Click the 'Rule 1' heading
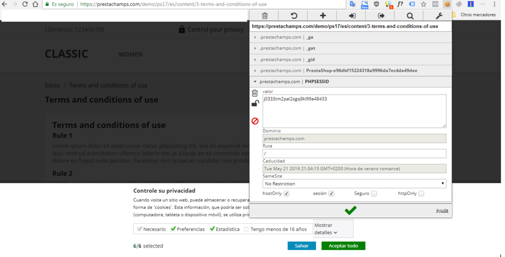Image resolution: width=505 pixels, height=257 pixels. click(x=62, y=136)
